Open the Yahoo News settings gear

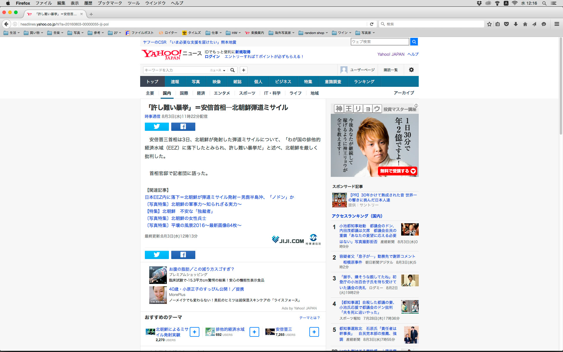coord(411,70)
